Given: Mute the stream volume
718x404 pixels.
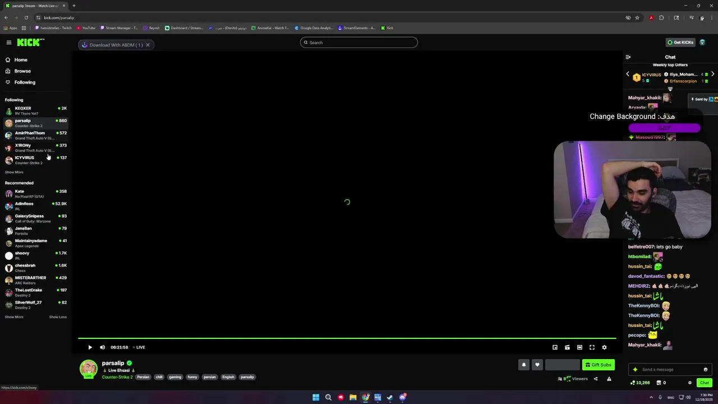Looking at the screenshot, I should (x=102, y=347).
